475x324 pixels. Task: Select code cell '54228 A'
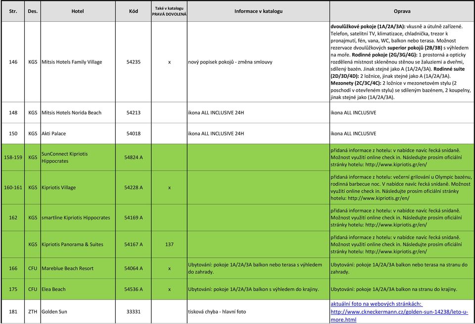tap(133, 187)
